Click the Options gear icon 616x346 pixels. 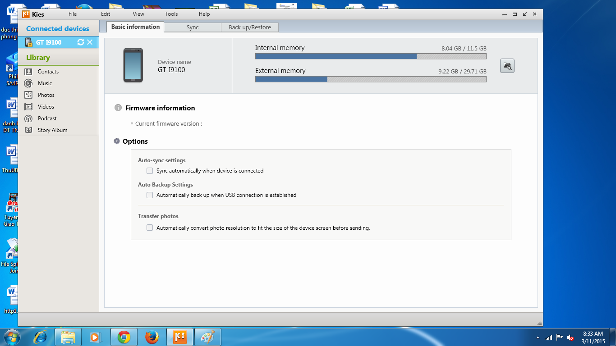pyautogui.click(x=117, y=141)
